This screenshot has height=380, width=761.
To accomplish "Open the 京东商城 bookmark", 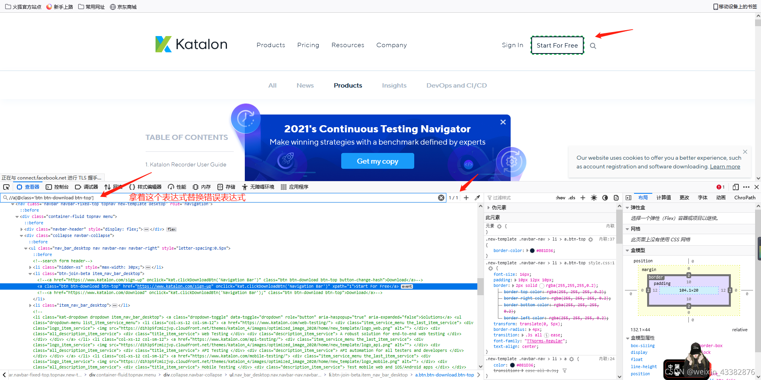I will point(123,7).
